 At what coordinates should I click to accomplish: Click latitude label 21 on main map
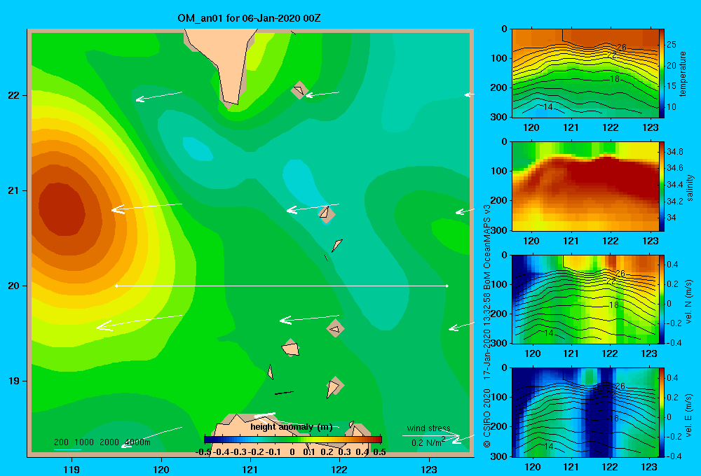tap(14, 190)
